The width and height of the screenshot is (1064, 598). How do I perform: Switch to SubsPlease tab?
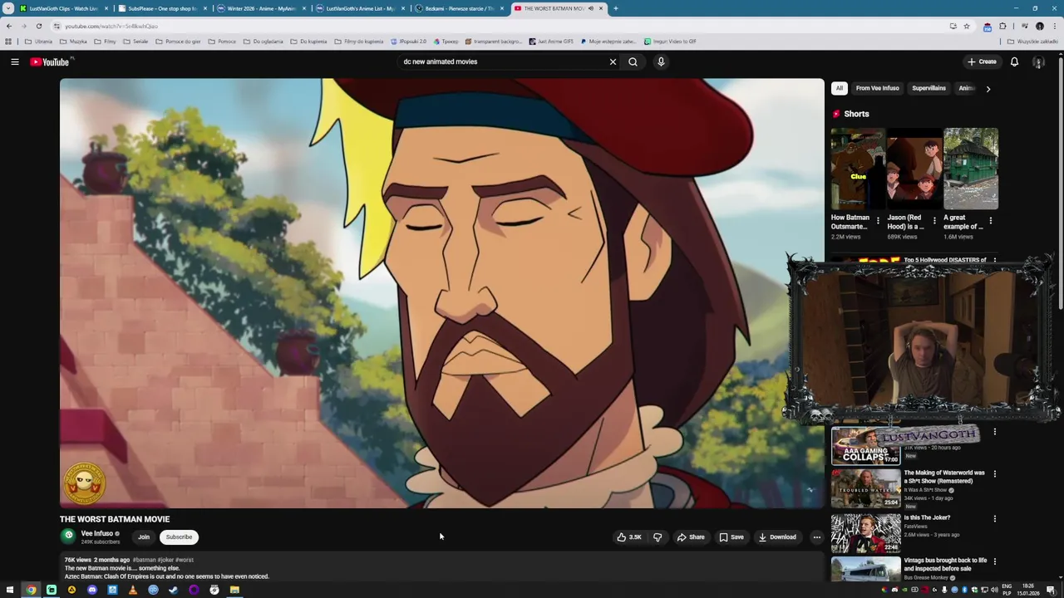[161, 8]
